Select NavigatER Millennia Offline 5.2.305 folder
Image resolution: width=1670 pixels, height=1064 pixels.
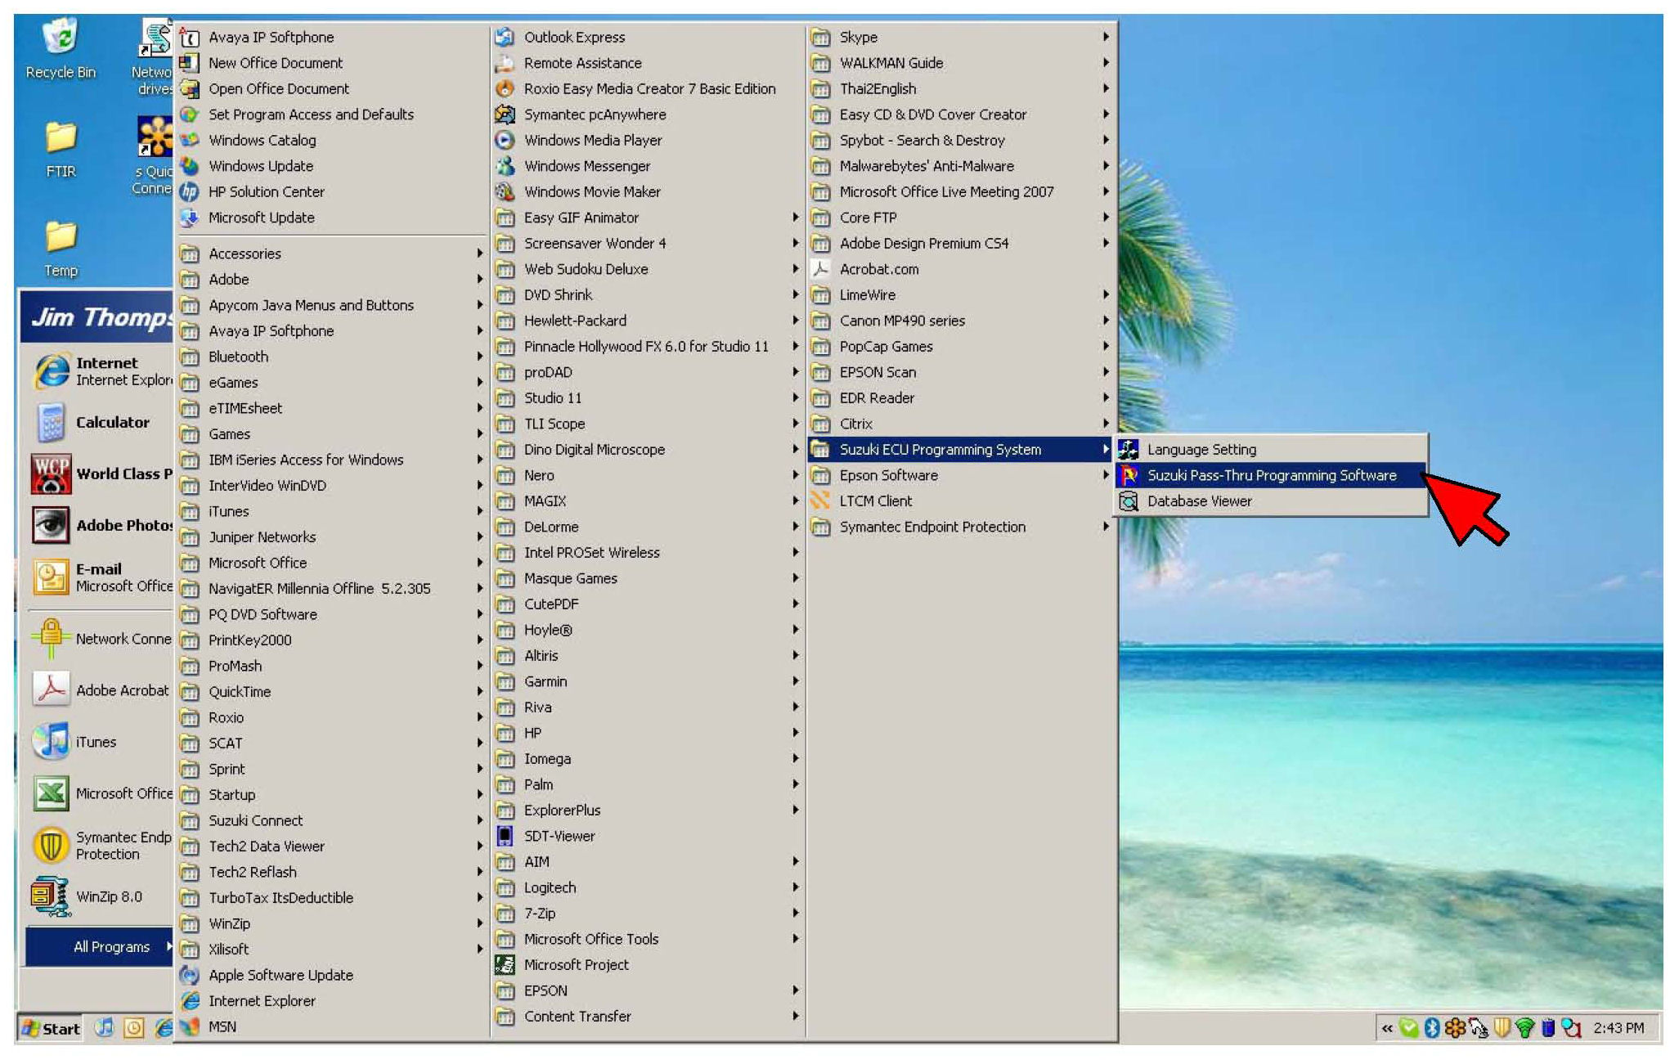[x=332, y=588]
